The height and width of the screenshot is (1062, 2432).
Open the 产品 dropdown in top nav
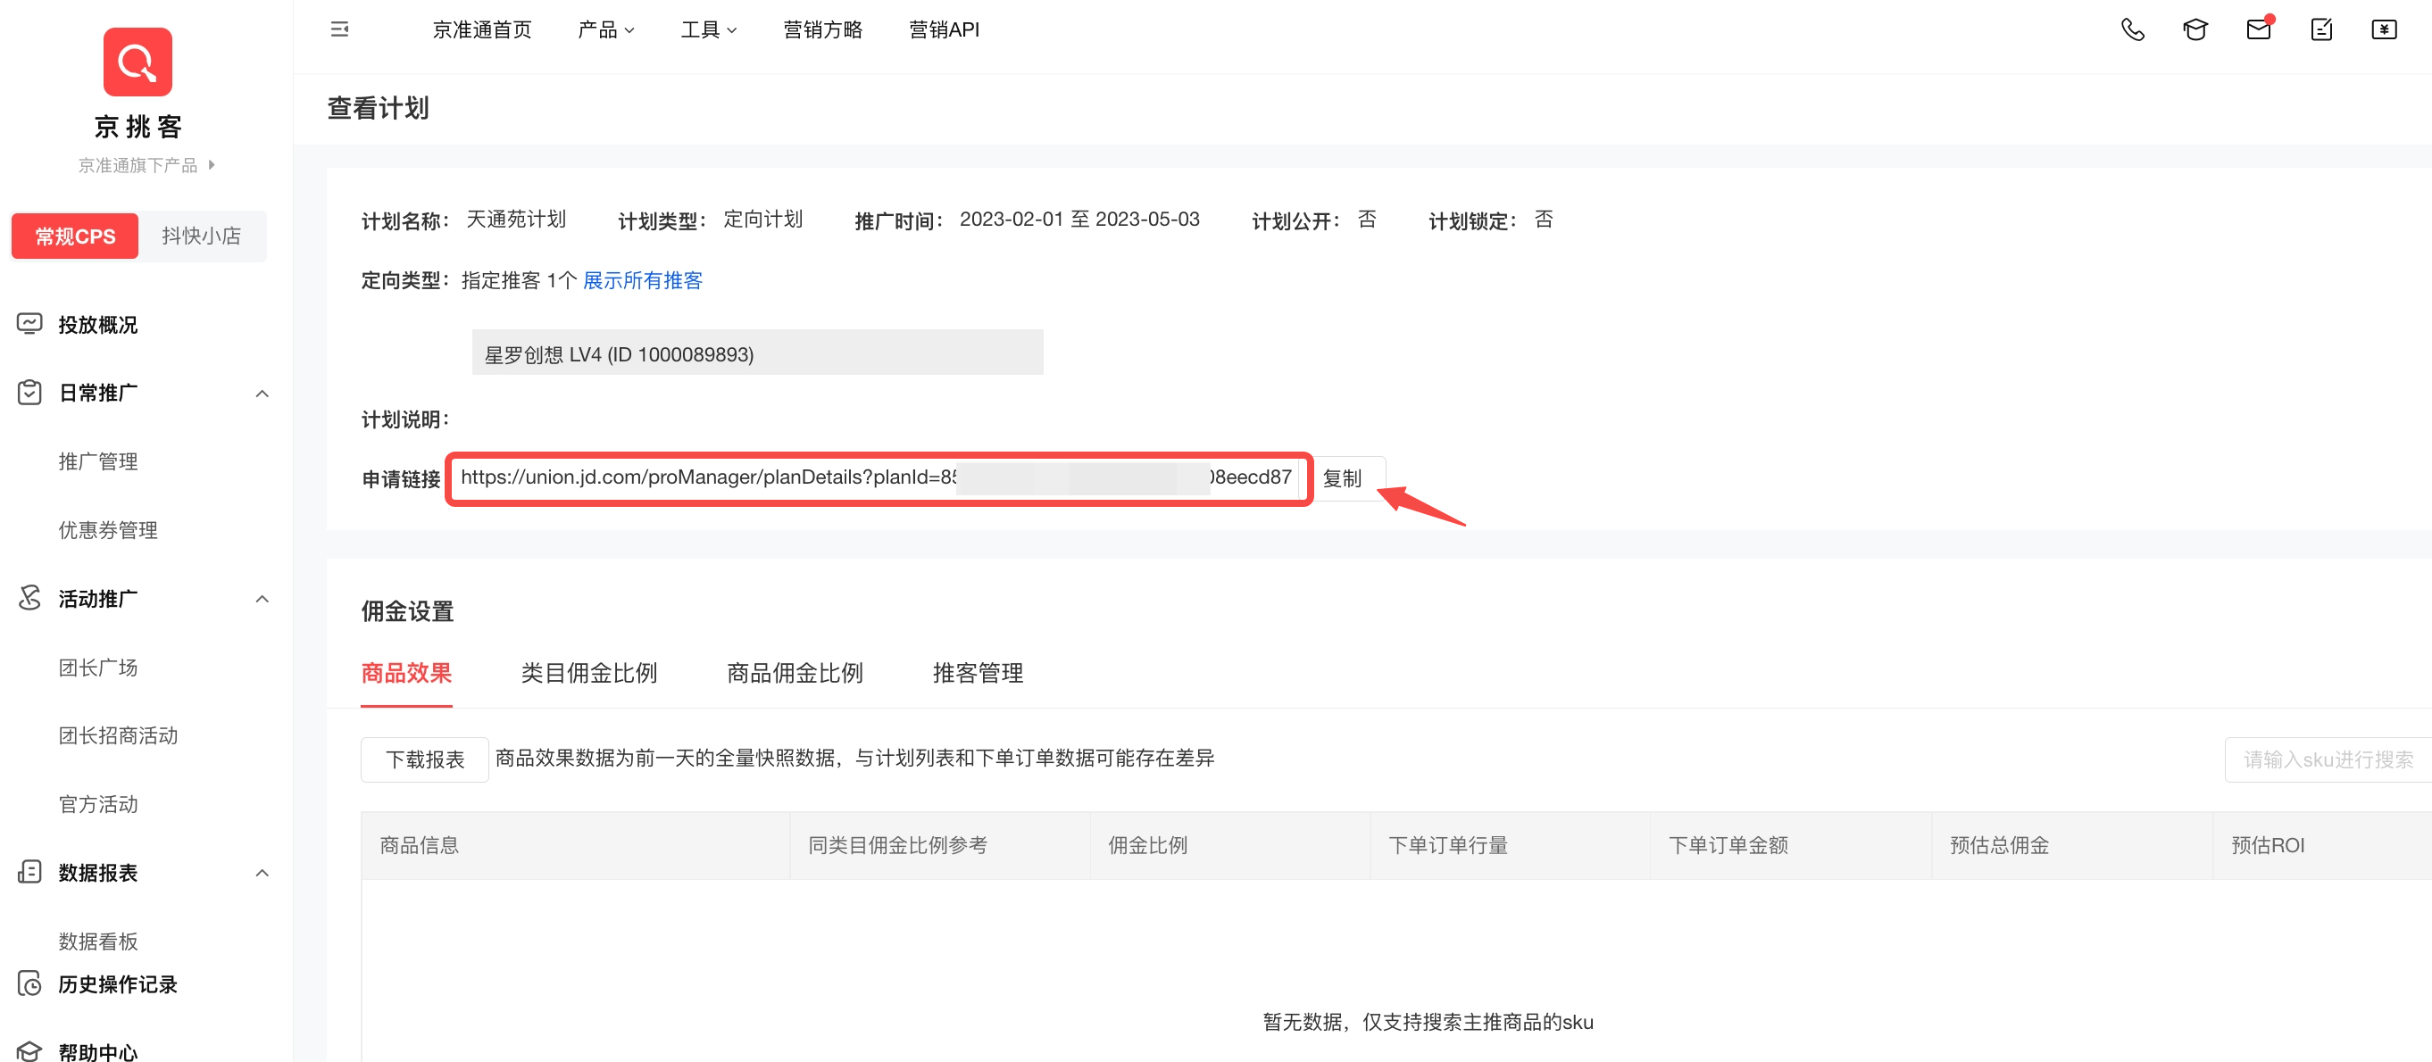(606, 30)
